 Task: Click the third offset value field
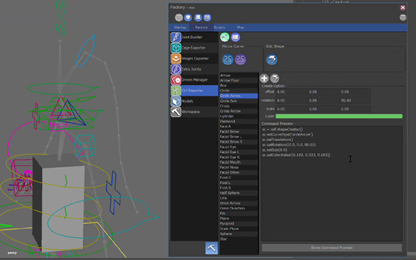coord(355,92)
